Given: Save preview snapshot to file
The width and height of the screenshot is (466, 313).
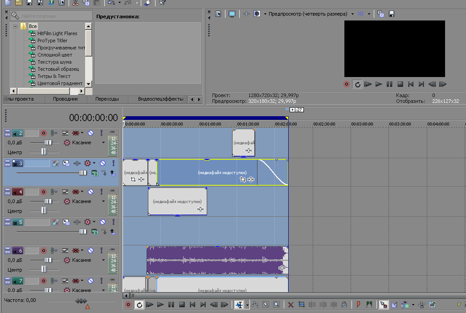Looking at the screenshot, I should pos(392,14).
